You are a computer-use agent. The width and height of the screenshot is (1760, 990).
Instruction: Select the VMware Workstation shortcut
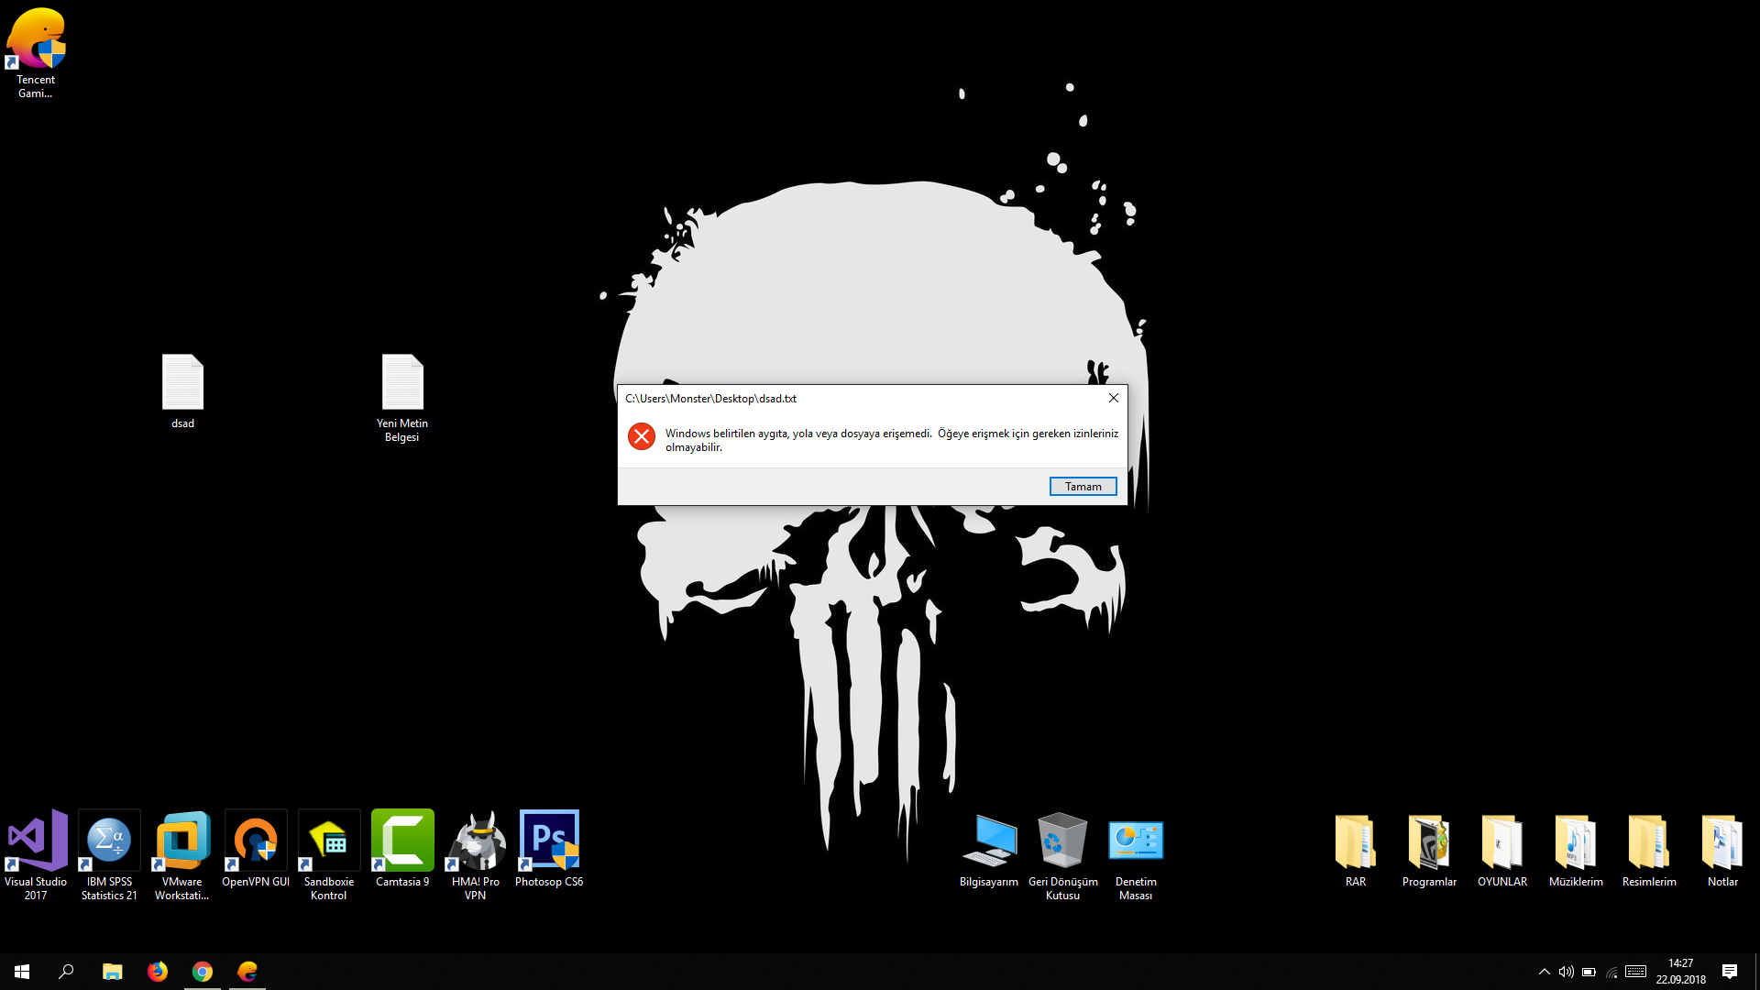[x=182, y=854]
